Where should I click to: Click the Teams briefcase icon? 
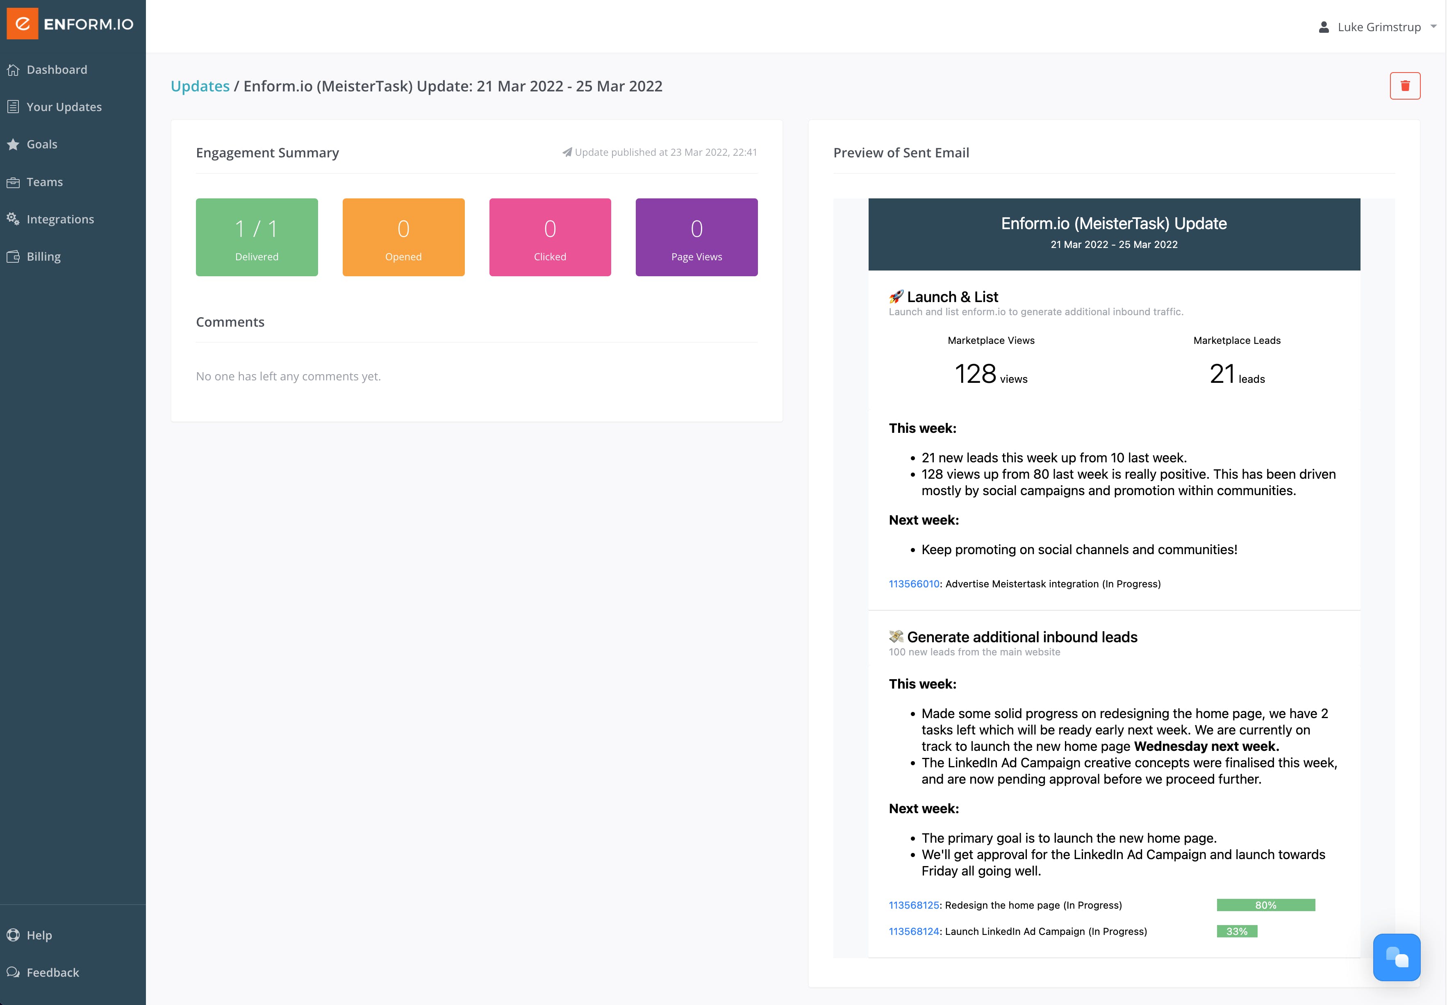13,182
